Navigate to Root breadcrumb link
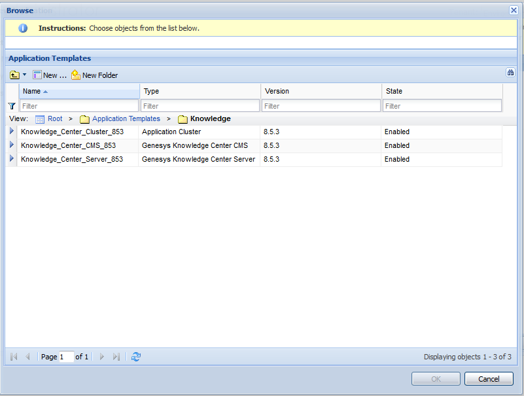Viewport: 524px width, 396px height. [x=55, y=119]
